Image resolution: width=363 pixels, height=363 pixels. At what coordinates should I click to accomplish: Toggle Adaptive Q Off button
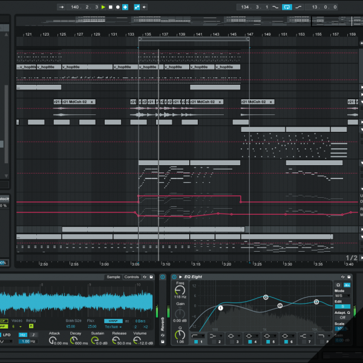point(342,317)
